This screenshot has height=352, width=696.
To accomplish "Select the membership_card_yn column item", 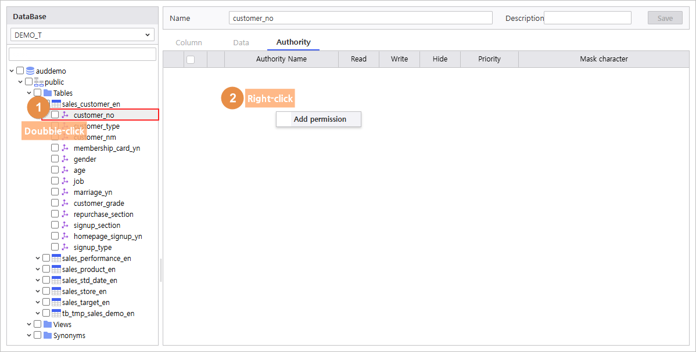I will click(106, 148).
